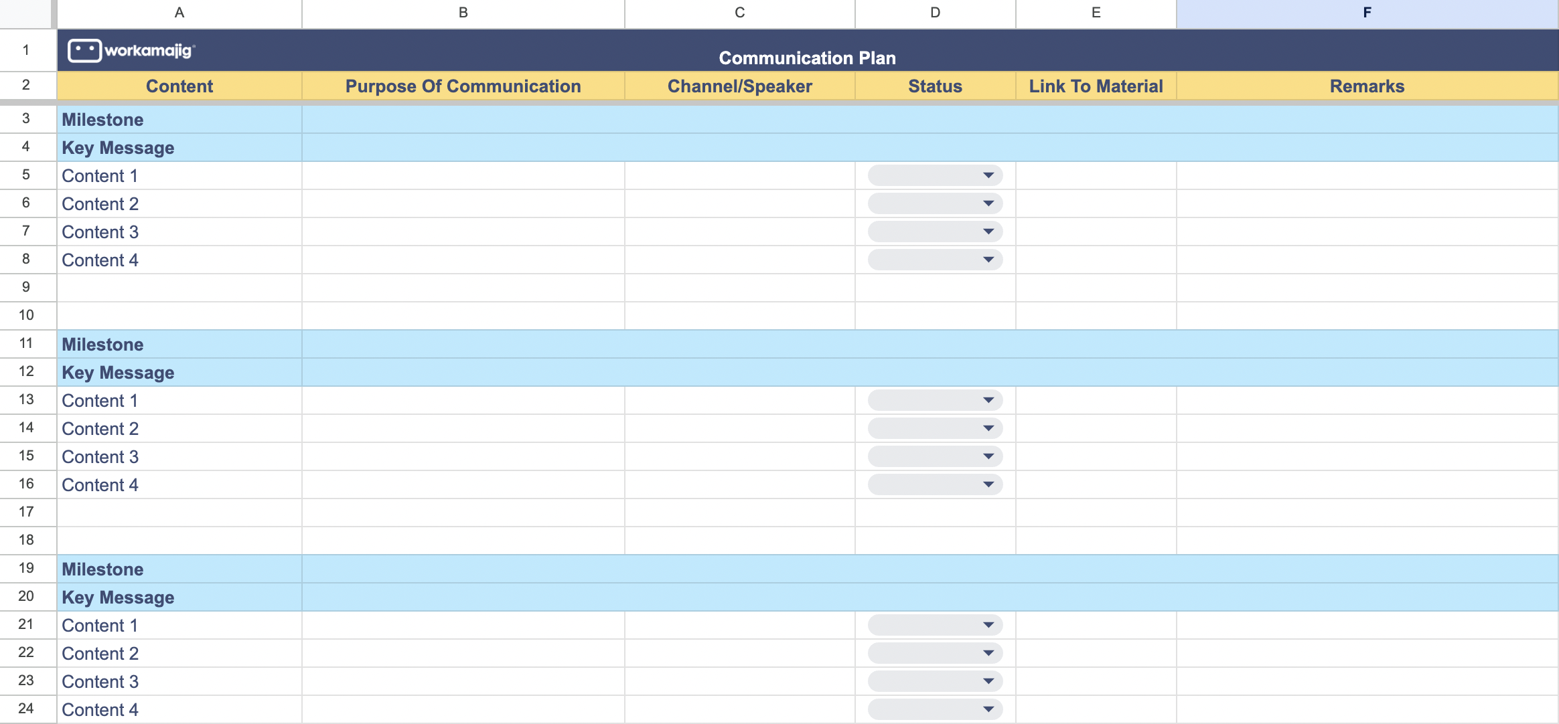Open the Status dropdown for Content 3 row 23
This screenshot has width=1559, height=724.
point(934,681)
